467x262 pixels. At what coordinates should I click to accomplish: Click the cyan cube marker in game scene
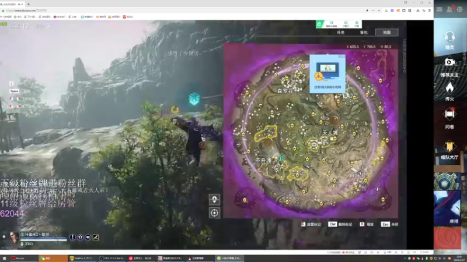(194, 98)
